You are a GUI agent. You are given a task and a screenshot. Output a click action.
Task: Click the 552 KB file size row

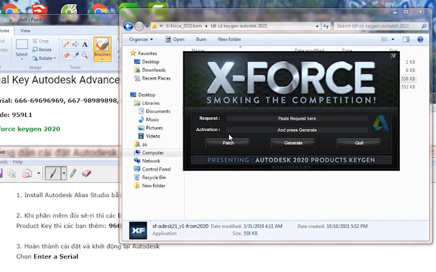(408, 87)
